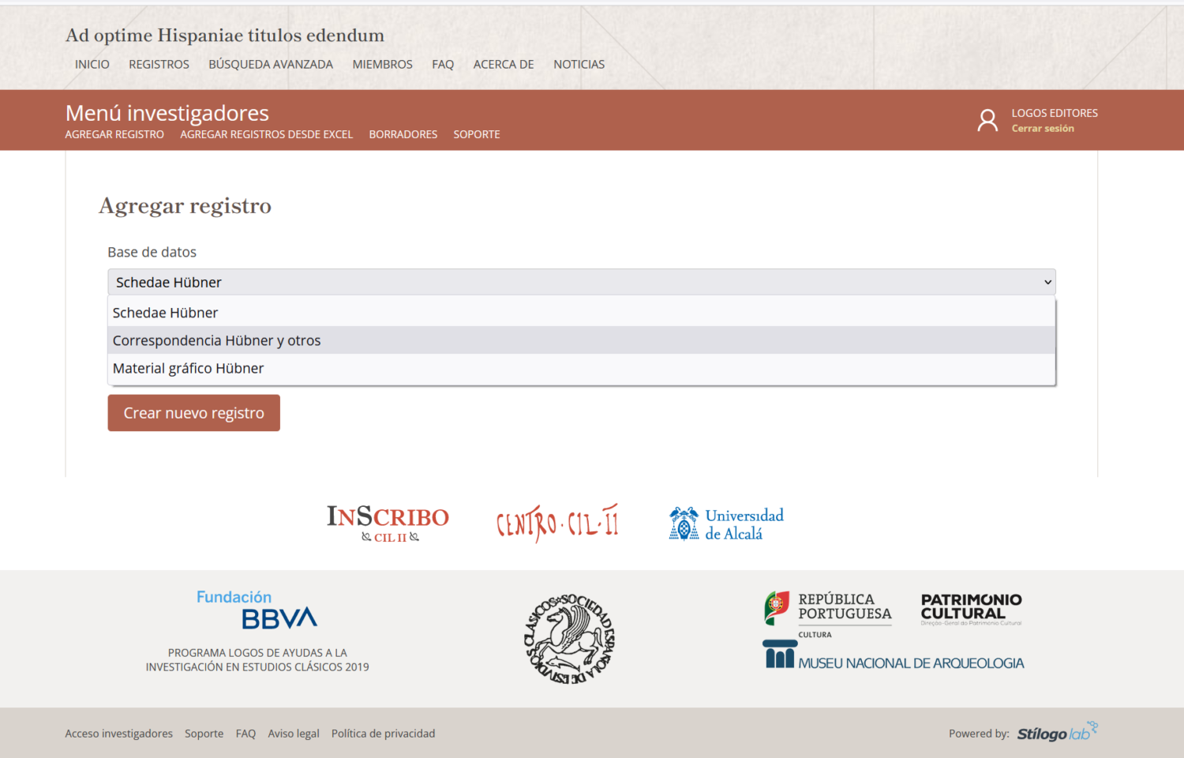Click the República Portuguesa Cultura logo
The image size is (1184, 758).
coord(827,610)
